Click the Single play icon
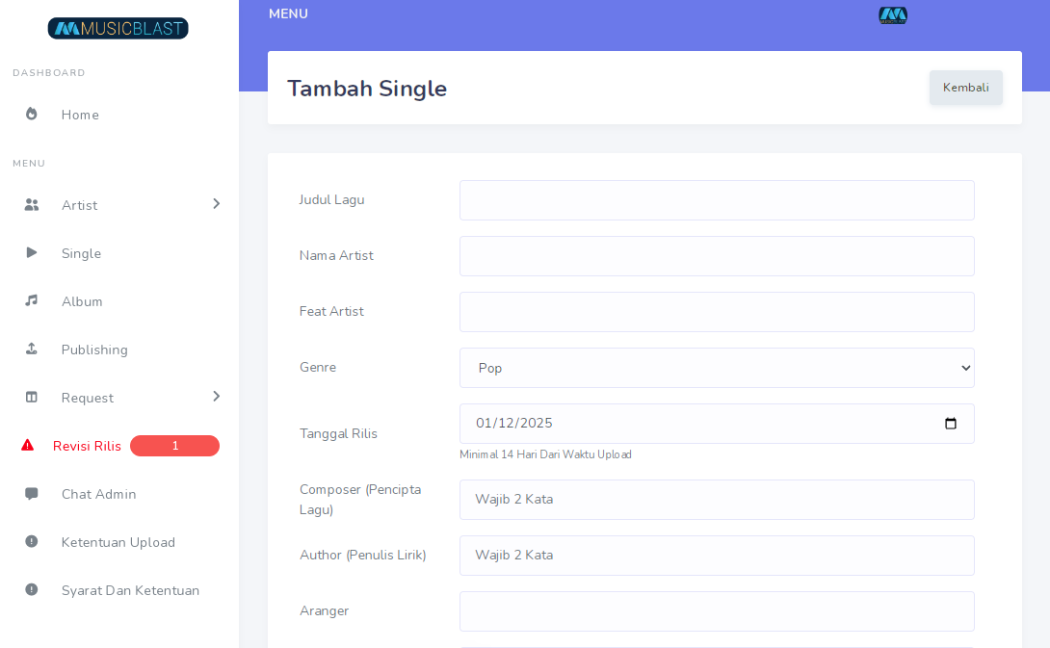Image resolution: width=1050 pixels, height=648 pixels. pyautogui.click(x=32, y=252)
